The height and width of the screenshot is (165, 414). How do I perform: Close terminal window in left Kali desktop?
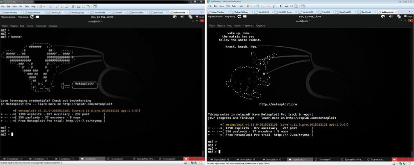tap(202, 21)
